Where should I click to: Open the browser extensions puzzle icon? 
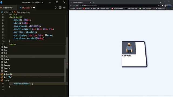pos(162,6)
